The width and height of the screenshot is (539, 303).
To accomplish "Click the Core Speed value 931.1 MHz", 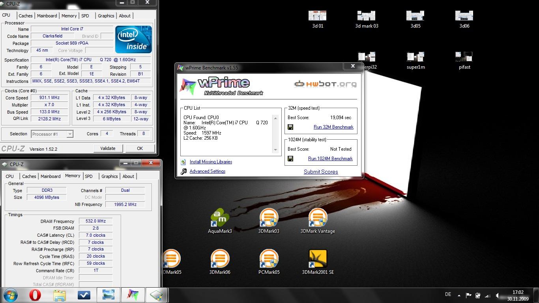I will (49, 98).
